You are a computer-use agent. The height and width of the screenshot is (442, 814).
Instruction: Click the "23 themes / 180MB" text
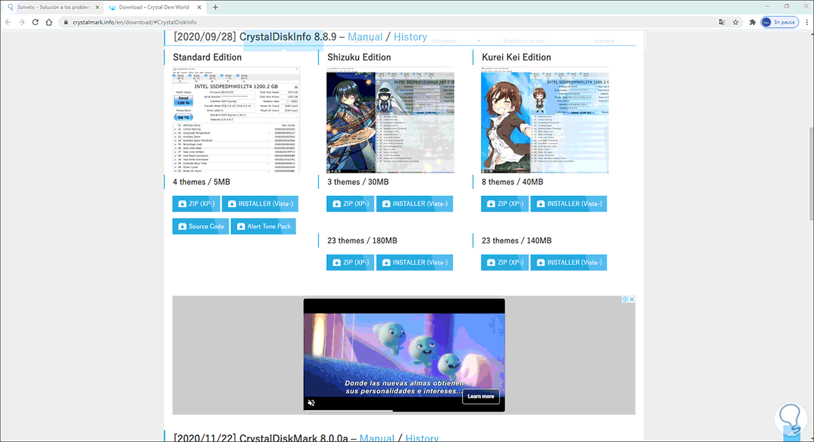pos(362,241)
